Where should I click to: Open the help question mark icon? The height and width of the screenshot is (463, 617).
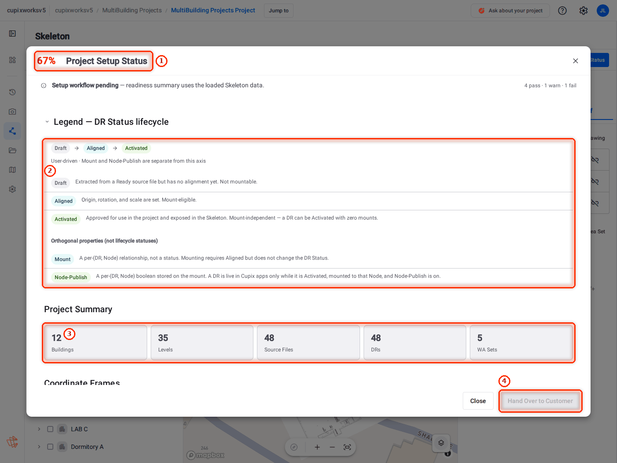(x=562, y=11)
